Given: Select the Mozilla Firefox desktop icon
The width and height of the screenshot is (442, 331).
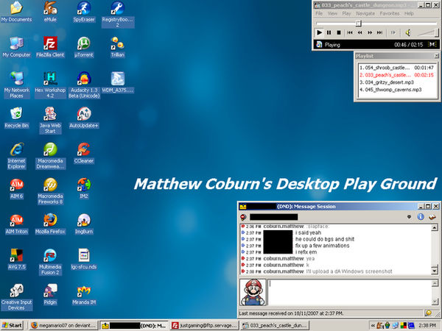Looking at the screenshot, I should pyautogui.click(x=50, y=224).
